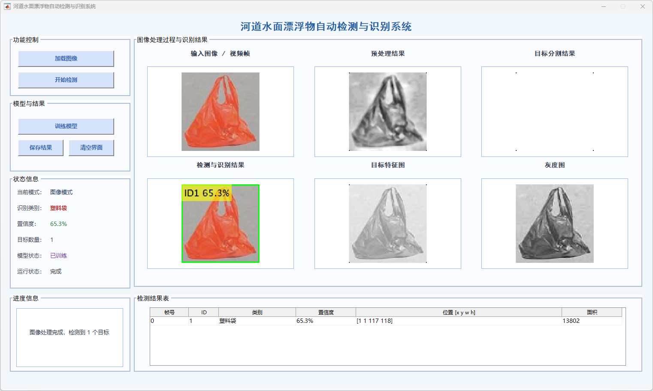Viewport: 653px width, 391px height.
Task: Click the 灰度图 grayscale image
Action: coord(554,223)
